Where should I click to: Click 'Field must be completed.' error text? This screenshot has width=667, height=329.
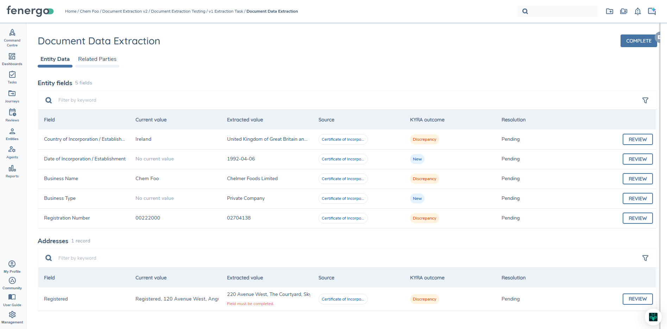(x=250, y=304)
